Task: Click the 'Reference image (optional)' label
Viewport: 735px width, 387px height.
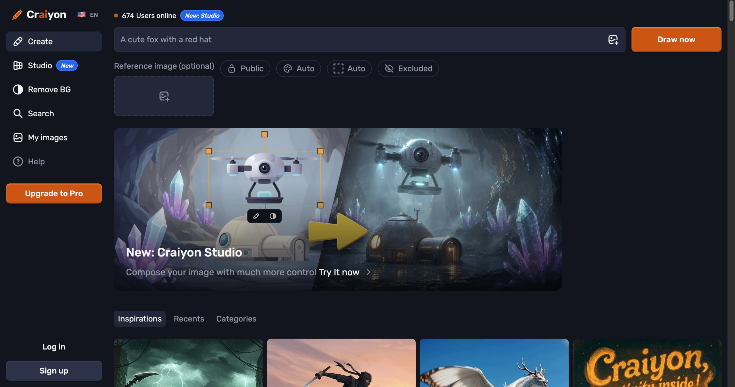Action: (x=164, y=66)
